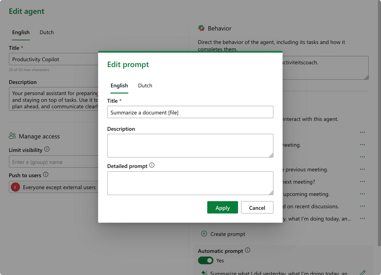Click into the prompt Description text area
This screenshot has width=381, height=275.
pyautogui.click(x=190, y=145)
